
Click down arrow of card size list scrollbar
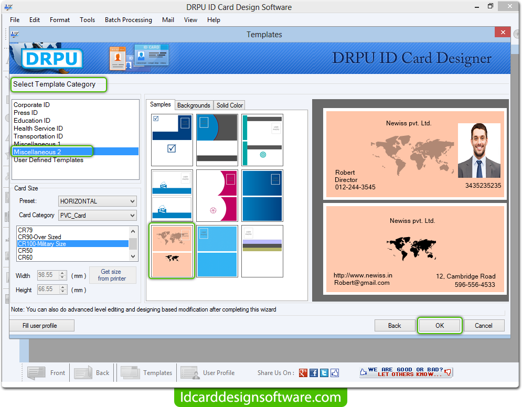[133, 256]
